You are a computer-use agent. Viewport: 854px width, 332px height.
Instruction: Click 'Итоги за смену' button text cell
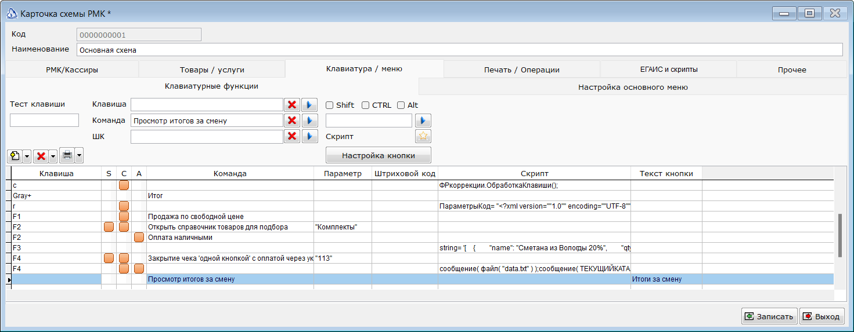(666, 279)
